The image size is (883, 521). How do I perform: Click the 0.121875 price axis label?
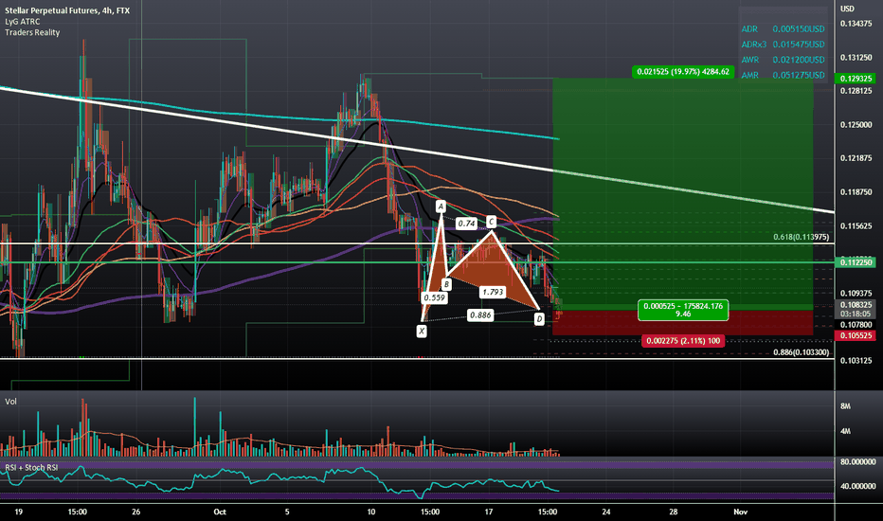pos(856,158)
